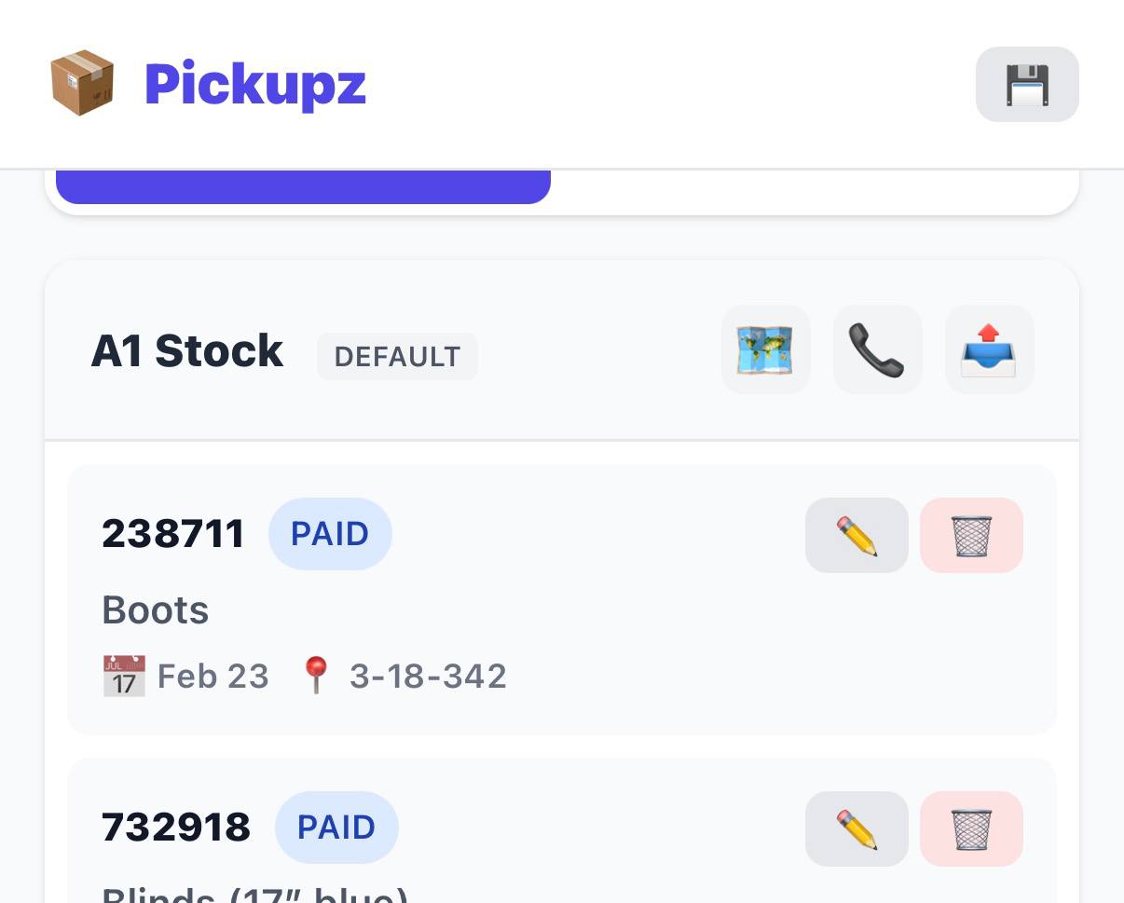Click the save floppy disk icon
The width and height of the screenshot is (1124, 903).
pyautogui.click(x=1027, y=84)
